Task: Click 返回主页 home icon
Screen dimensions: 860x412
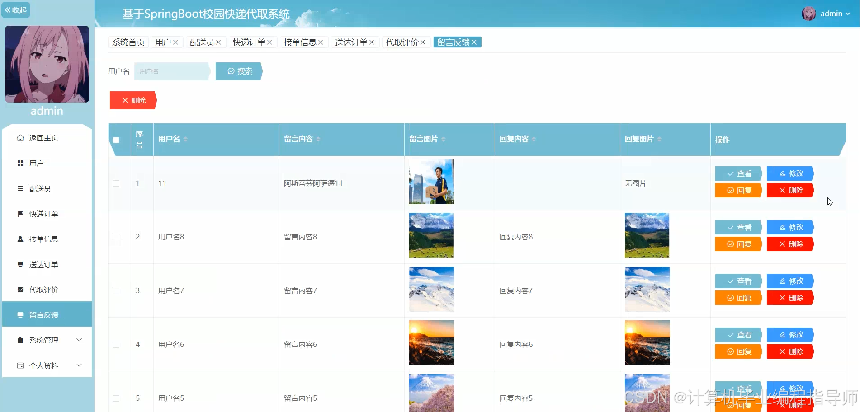Action: [x=20, y=138]
